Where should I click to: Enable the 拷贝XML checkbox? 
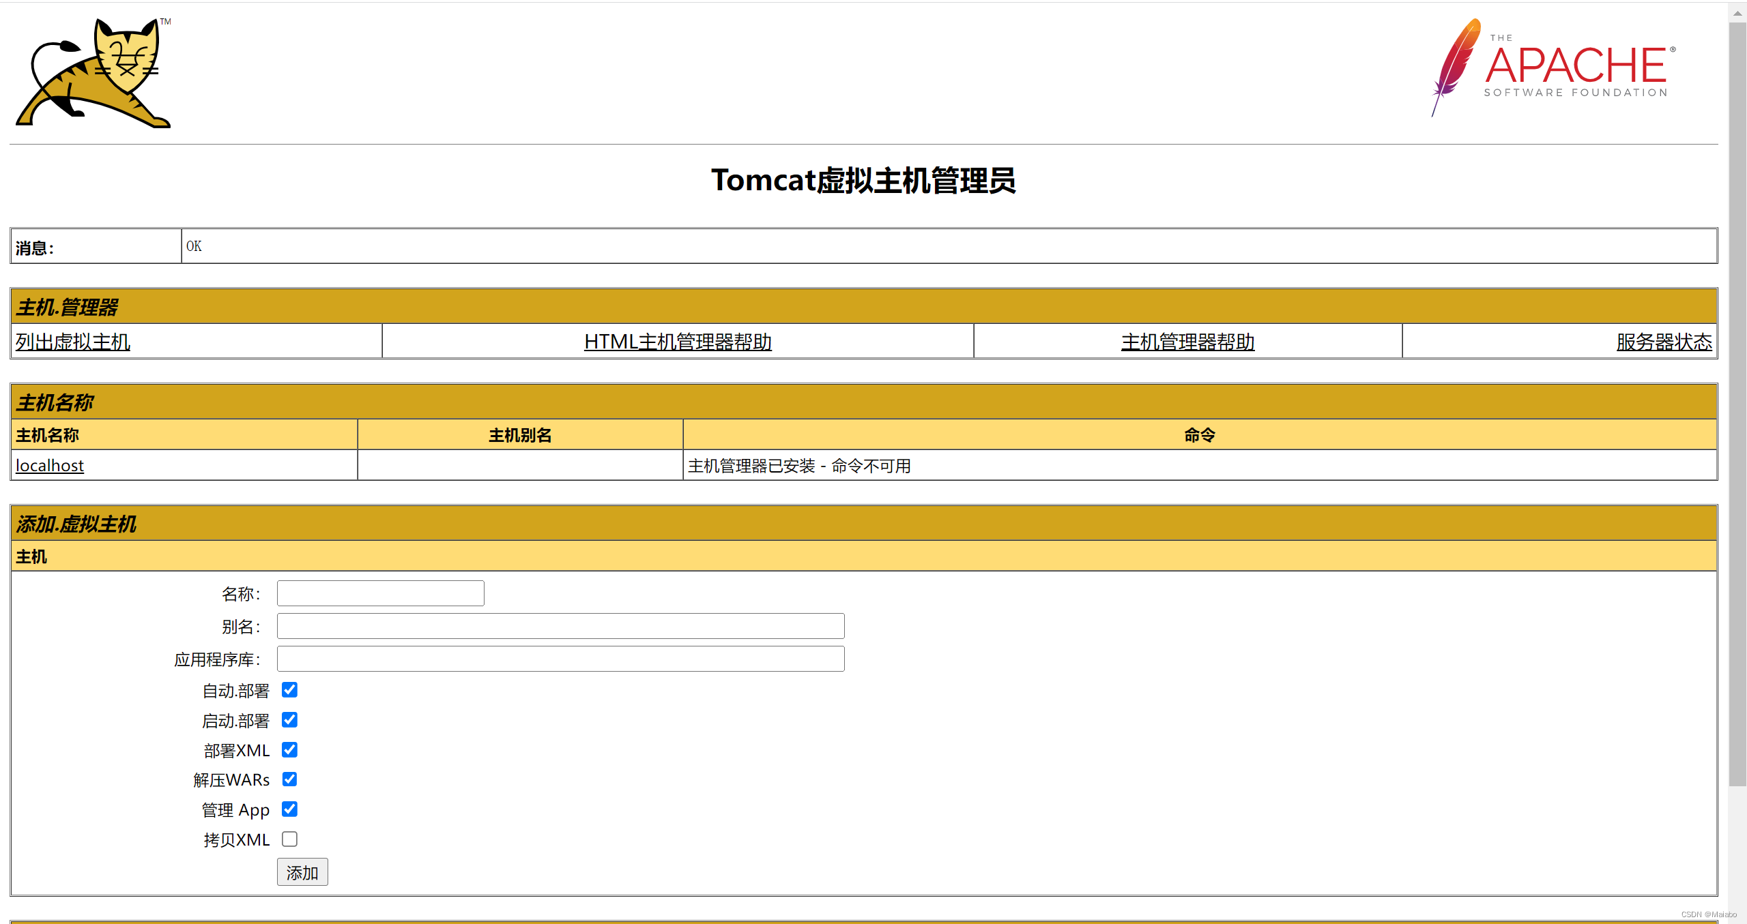[289, 839]
